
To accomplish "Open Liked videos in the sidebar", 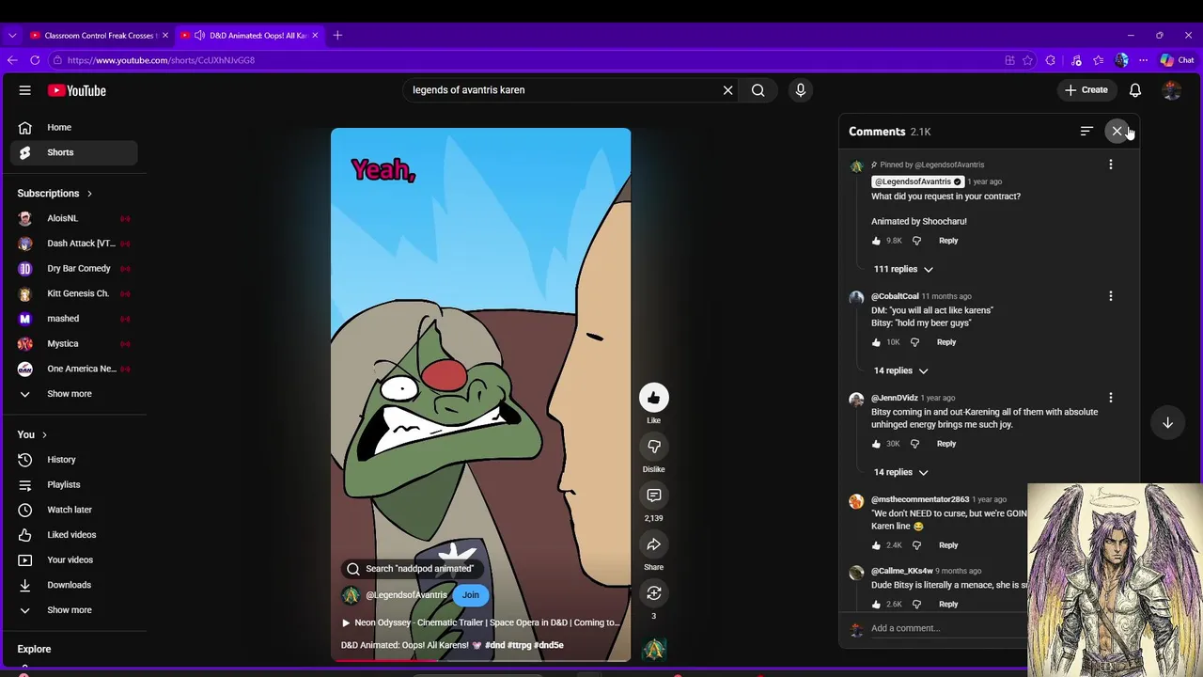I will (73, 535).
